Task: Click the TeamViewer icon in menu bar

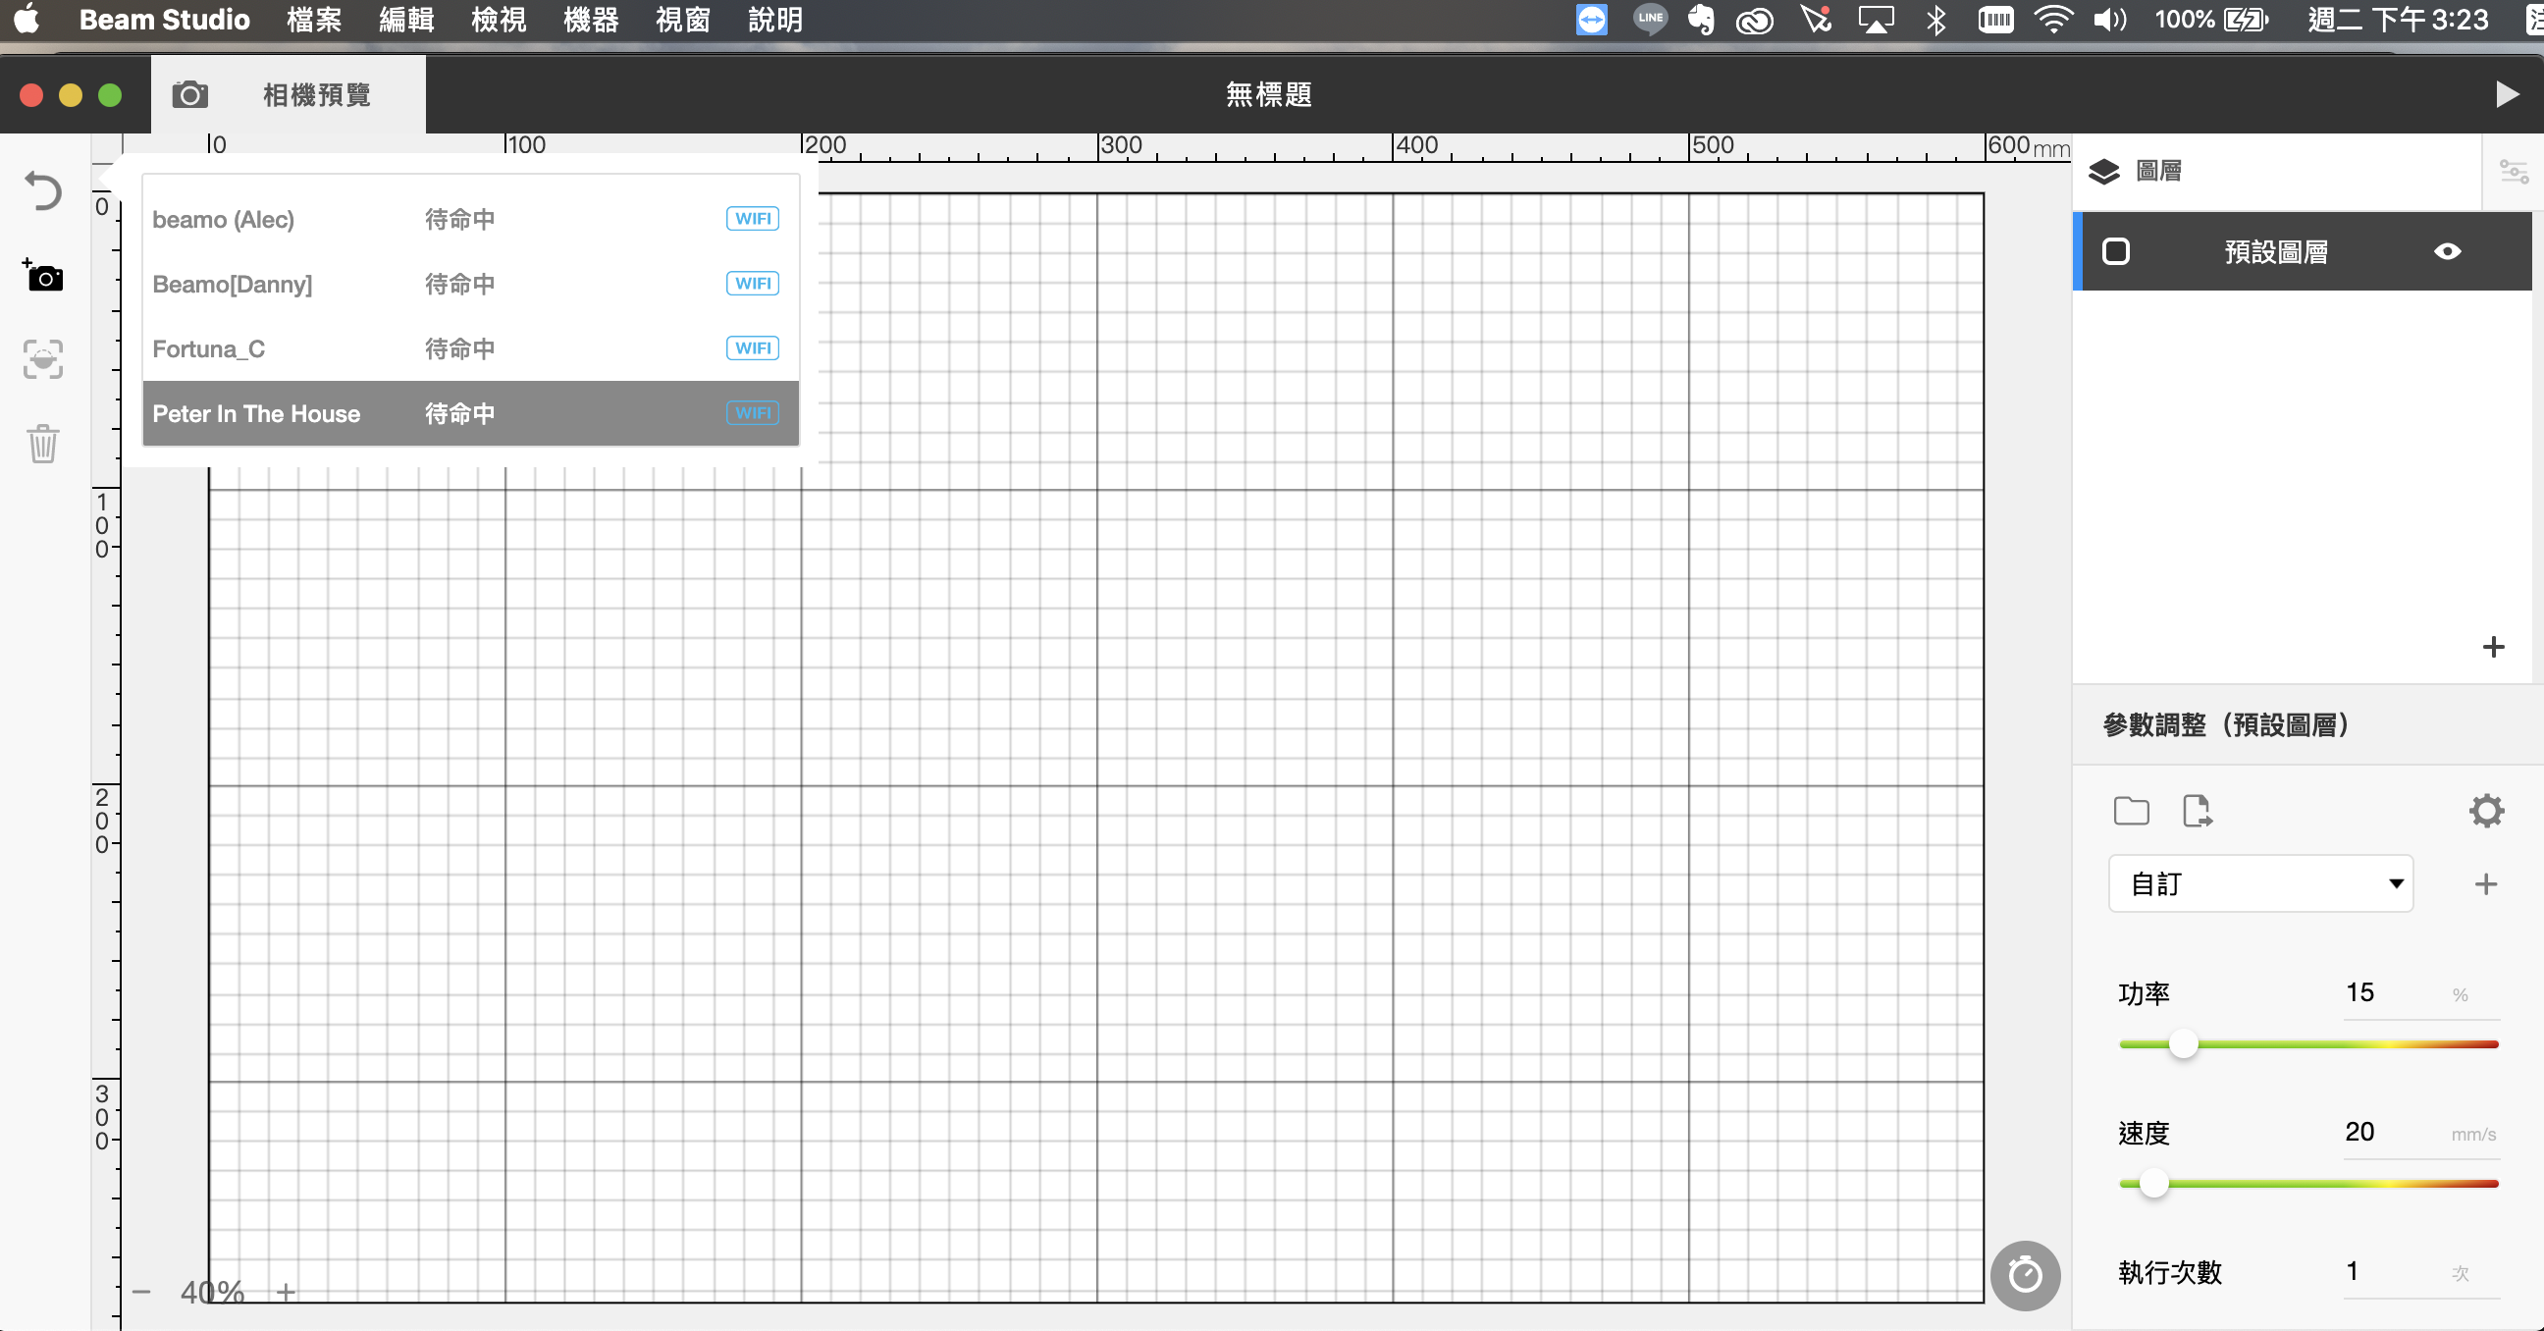Action: click(x=1591, y=19)
